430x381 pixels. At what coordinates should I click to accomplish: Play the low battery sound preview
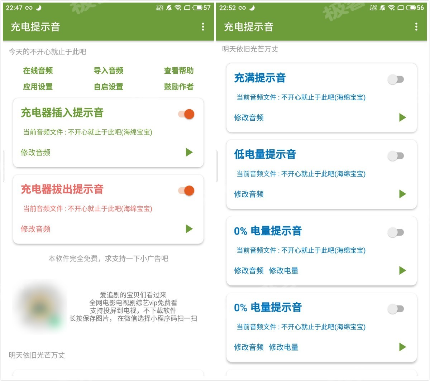point(402,194)
